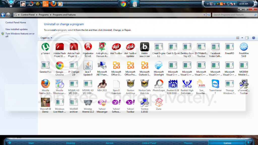Open the Desktop tab in bottom dock
Viewport: 258px width, 145px height.
pyautogui.click(x=71, y=143)
